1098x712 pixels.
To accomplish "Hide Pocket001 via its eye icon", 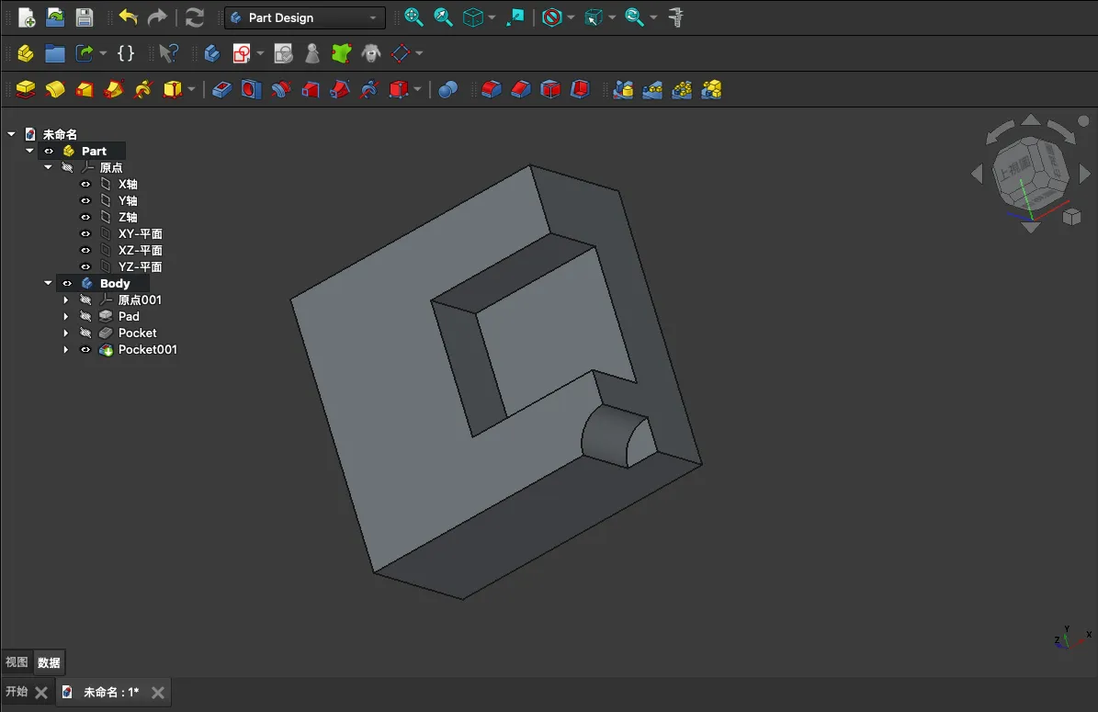I will (x=85, y=350).
